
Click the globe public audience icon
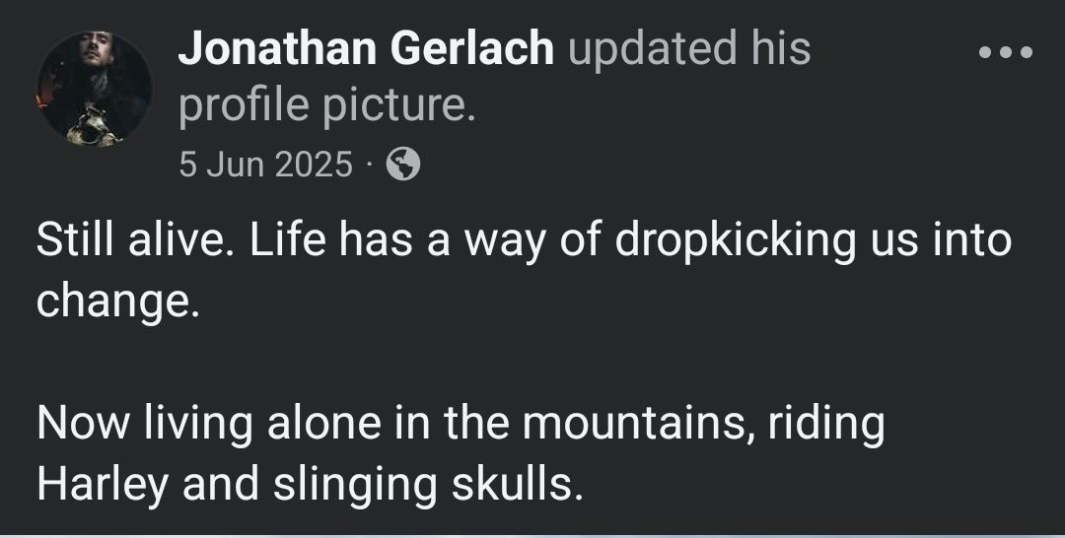pyautogui.click(x=402, y=165)
